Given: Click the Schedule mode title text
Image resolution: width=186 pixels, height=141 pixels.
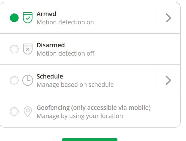Looking at the screenshot, I should [x=50, y=77].
